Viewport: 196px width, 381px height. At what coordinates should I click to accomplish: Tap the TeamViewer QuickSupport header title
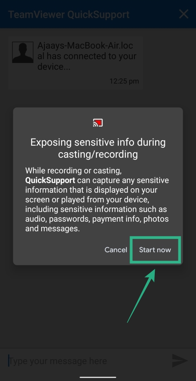point(69,14)
